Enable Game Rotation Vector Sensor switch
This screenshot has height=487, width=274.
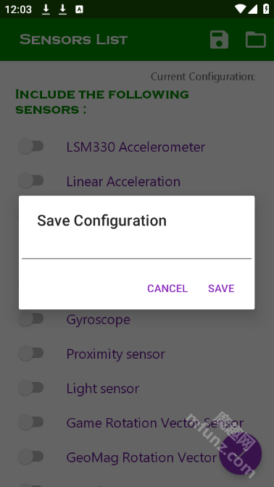point(30,423)
